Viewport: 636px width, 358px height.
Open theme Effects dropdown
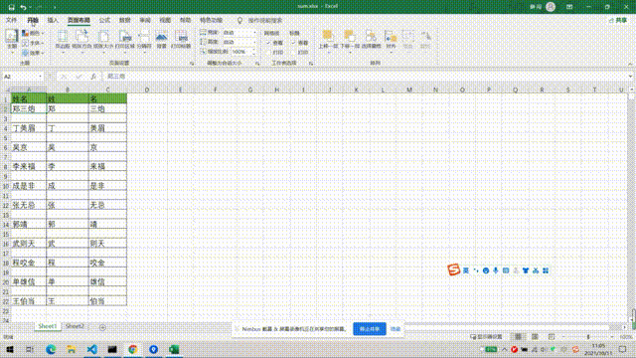click(x=33, y=53)
